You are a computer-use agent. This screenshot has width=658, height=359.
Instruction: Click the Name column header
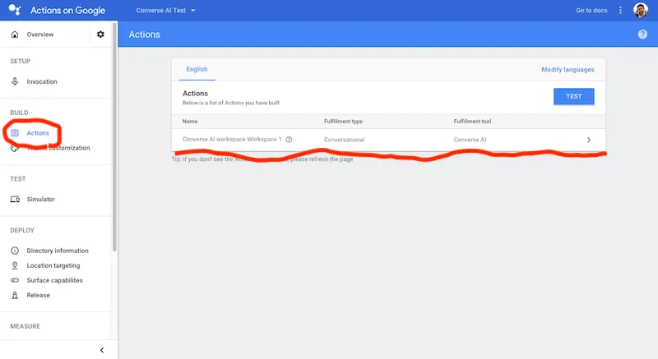190,122
